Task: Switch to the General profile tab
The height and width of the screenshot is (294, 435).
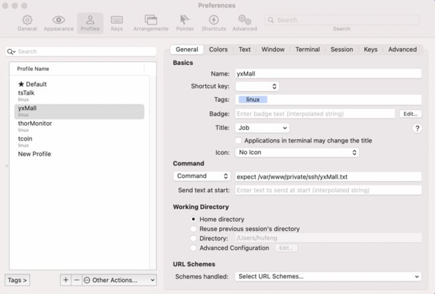Action: [187, 50]
